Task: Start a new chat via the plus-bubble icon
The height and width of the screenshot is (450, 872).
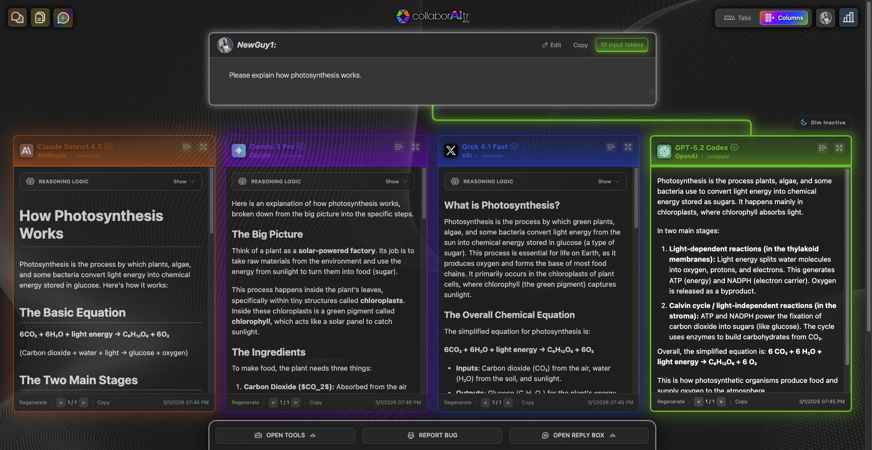Action: pyautogui.click(x=64, y=18)
